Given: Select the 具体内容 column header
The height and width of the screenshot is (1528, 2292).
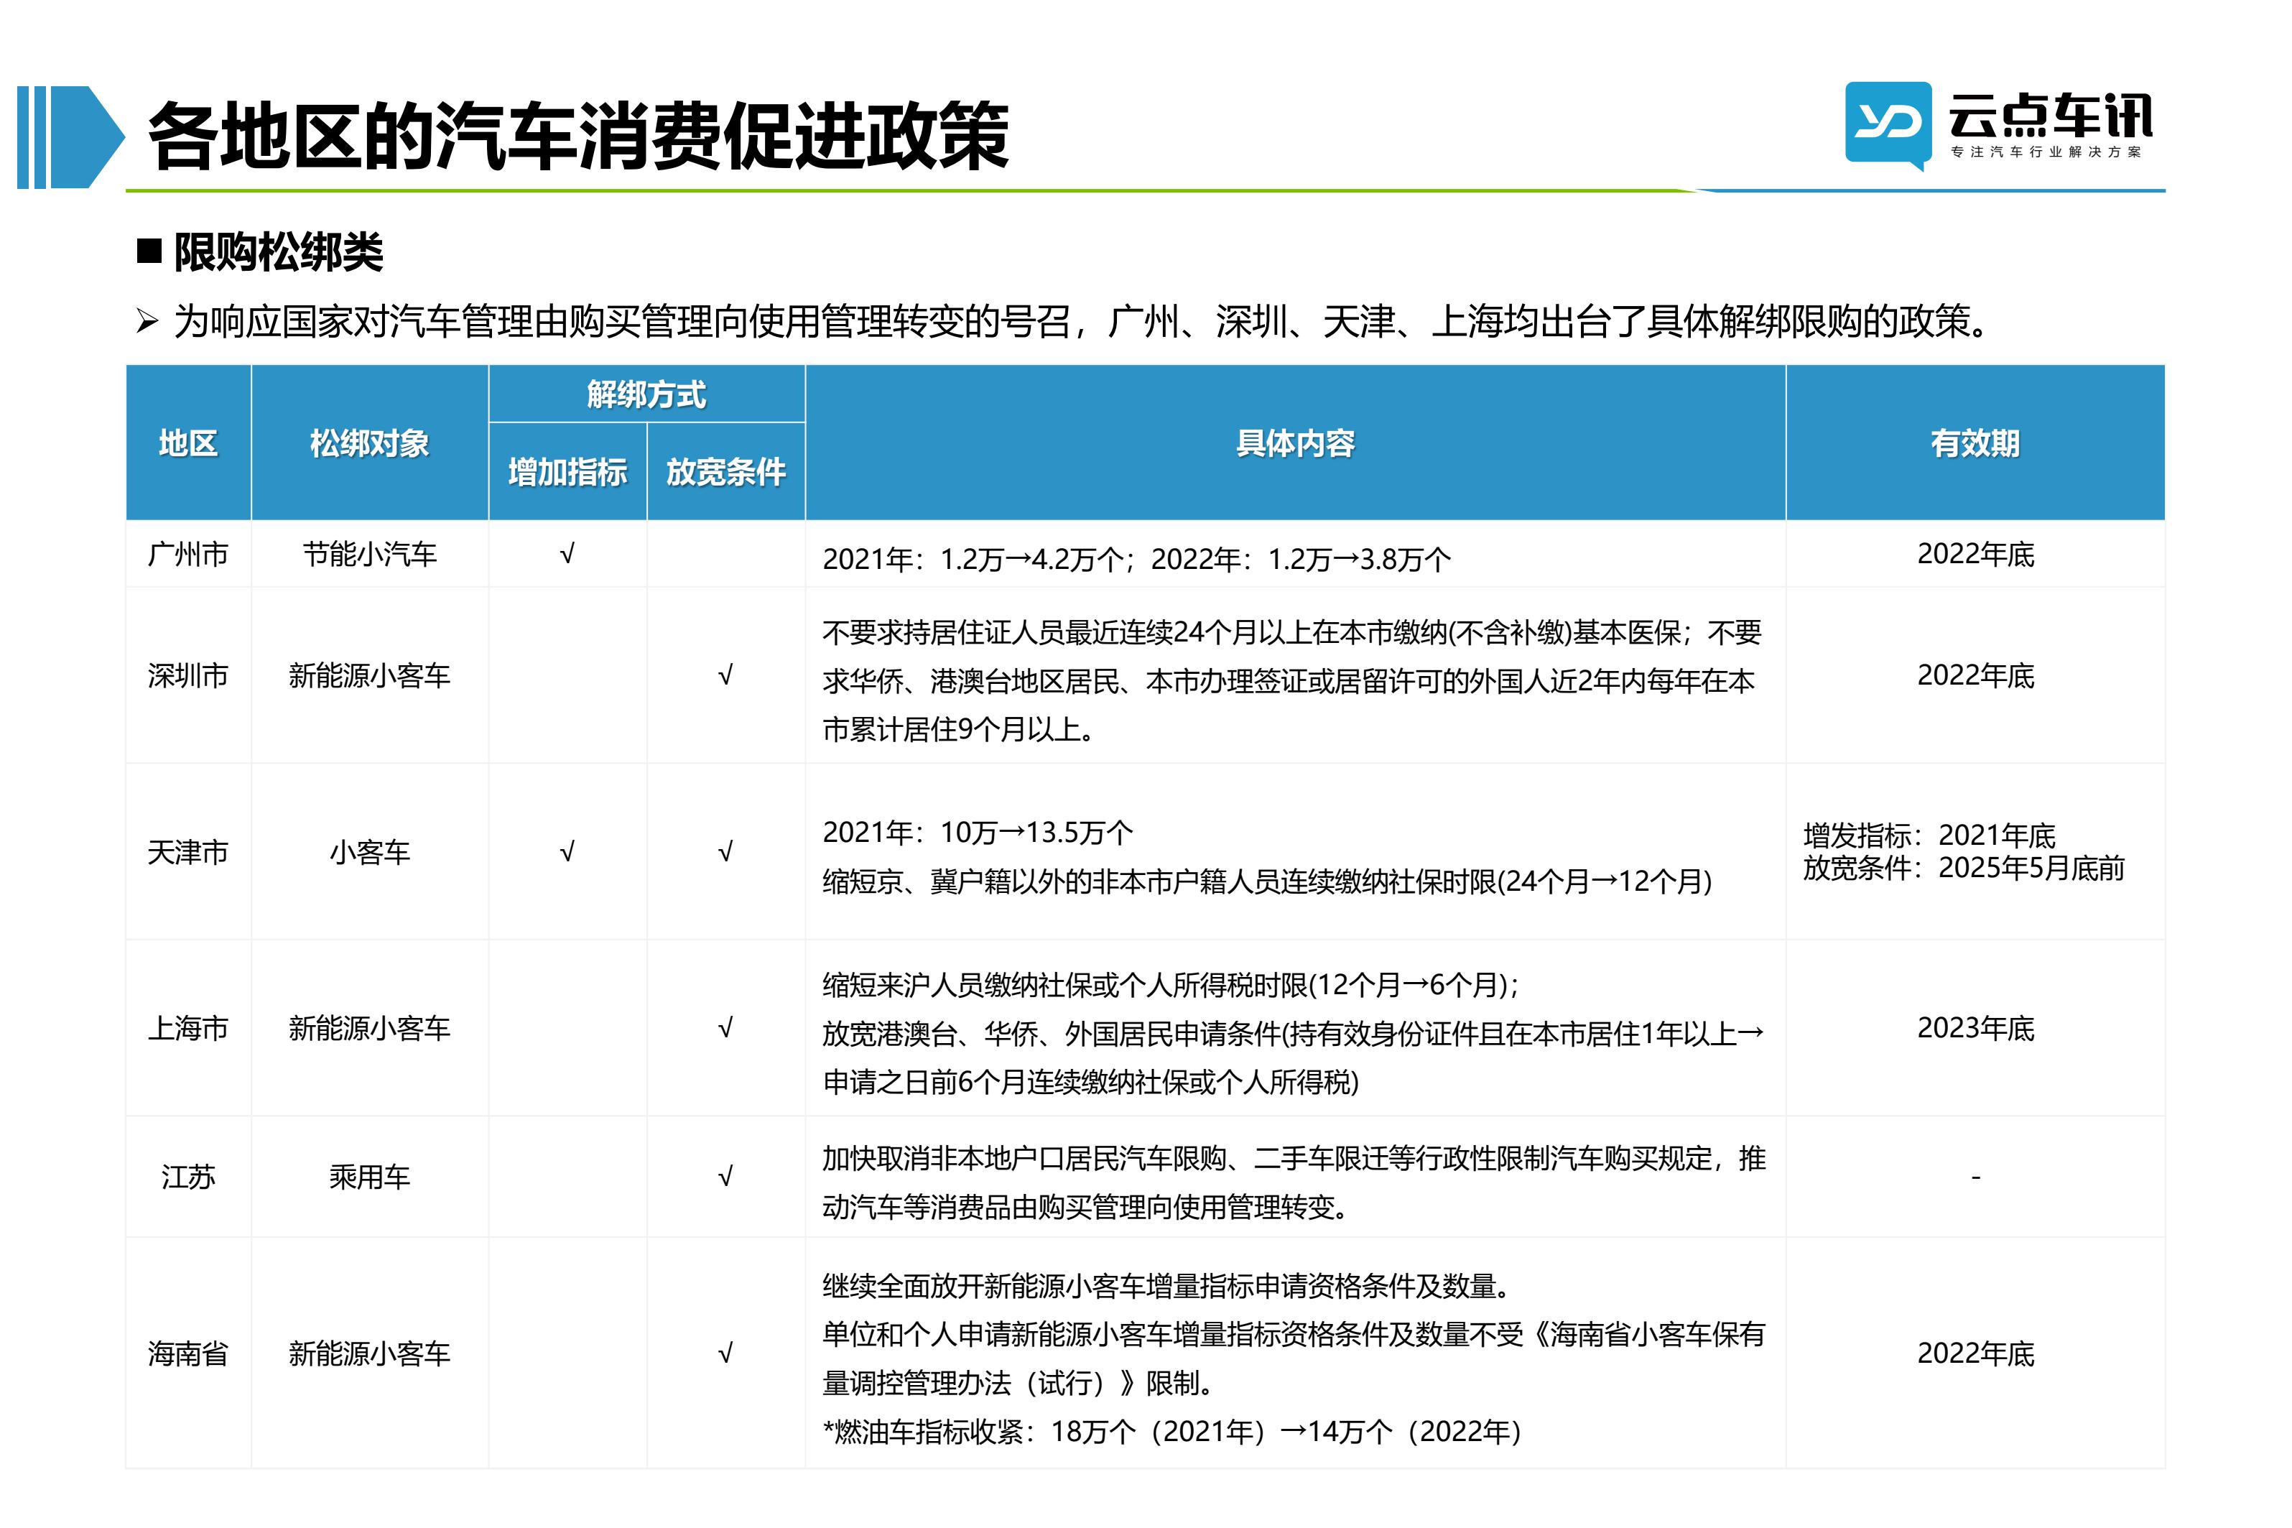Looking at the screenshot, I should 1296,443.
